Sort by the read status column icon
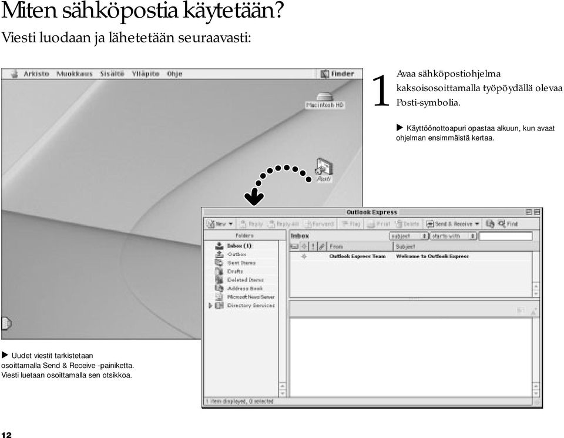The width and height of the screenshot is (564, 438). pos(304,246)
